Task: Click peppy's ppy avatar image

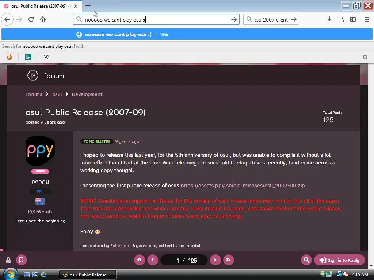Action: 40,151
